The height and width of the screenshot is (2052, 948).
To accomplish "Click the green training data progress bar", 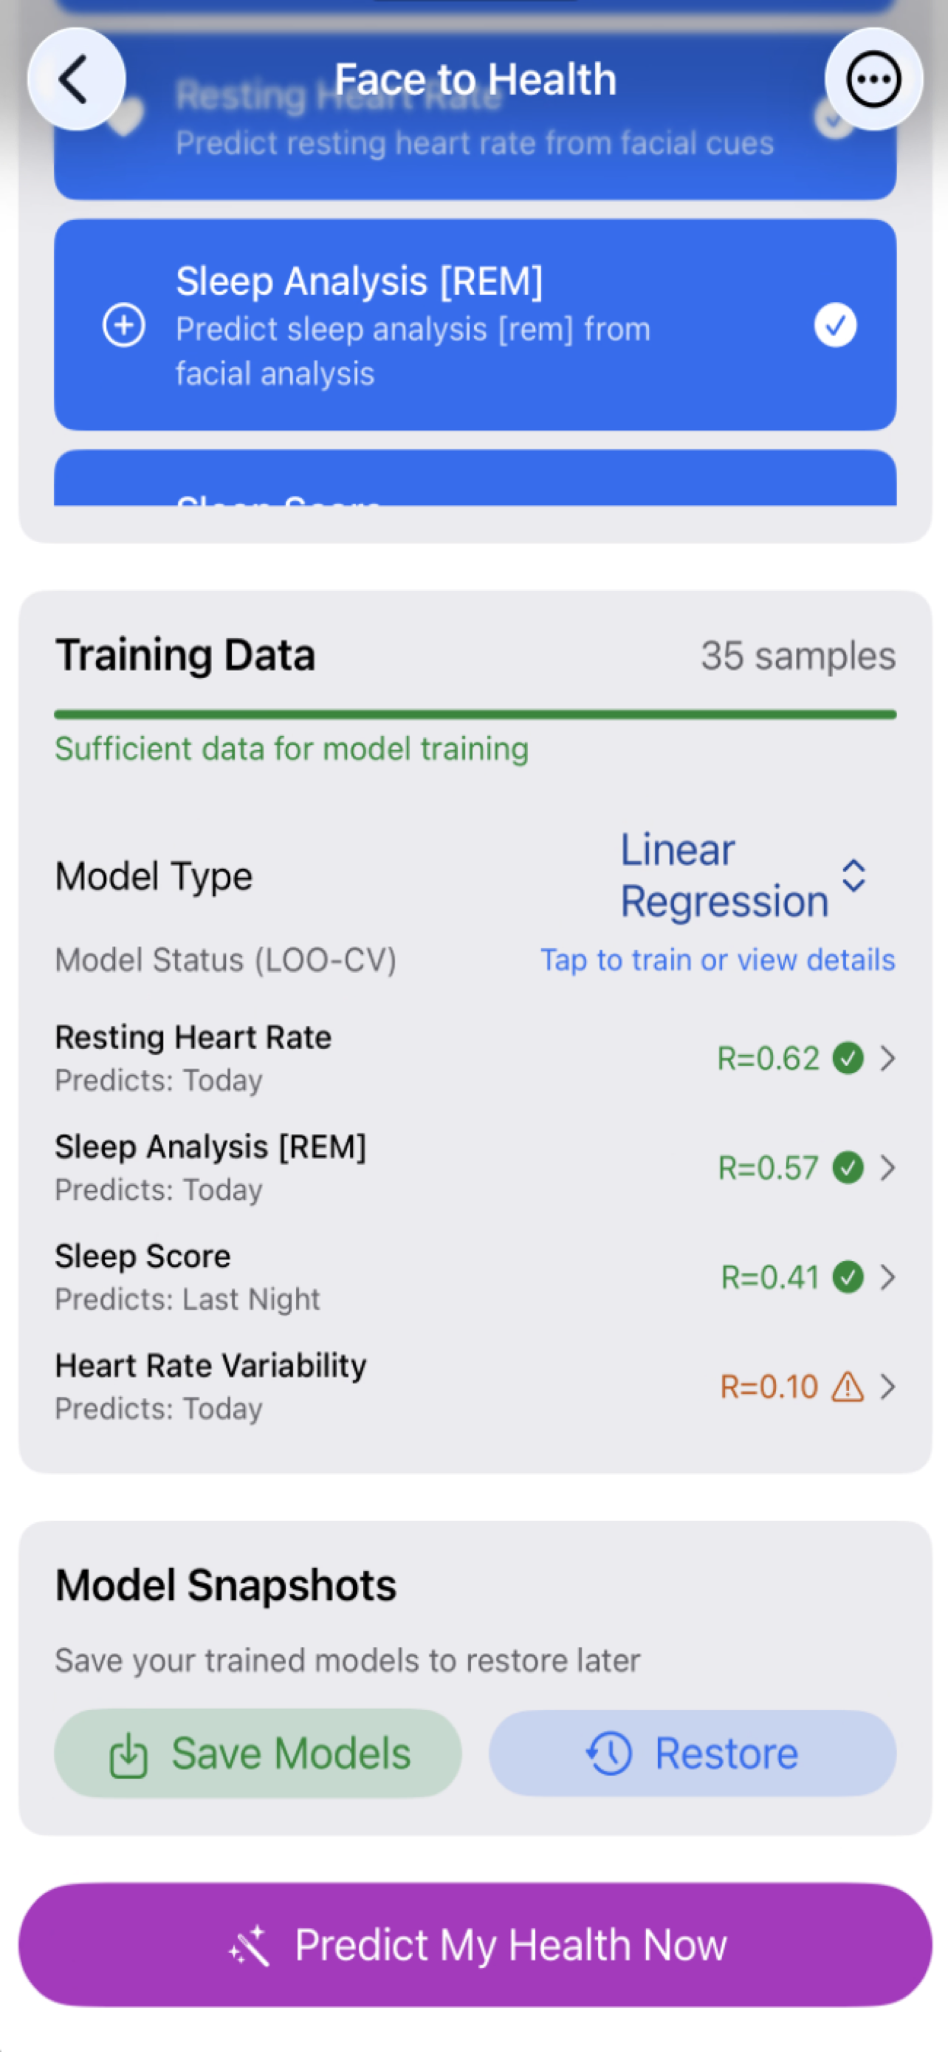I will 475,714.
